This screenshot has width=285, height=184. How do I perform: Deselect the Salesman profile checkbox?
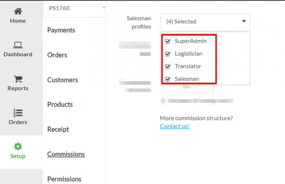pyautogui.click(x=167, y=79)
